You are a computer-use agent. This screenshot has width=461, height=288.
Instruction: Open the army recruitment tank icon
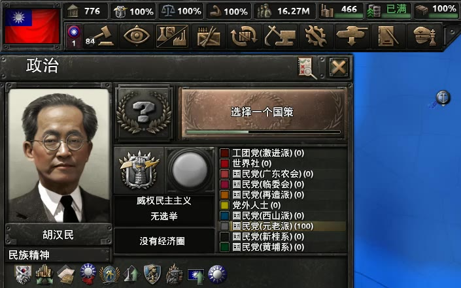[352, 37]
